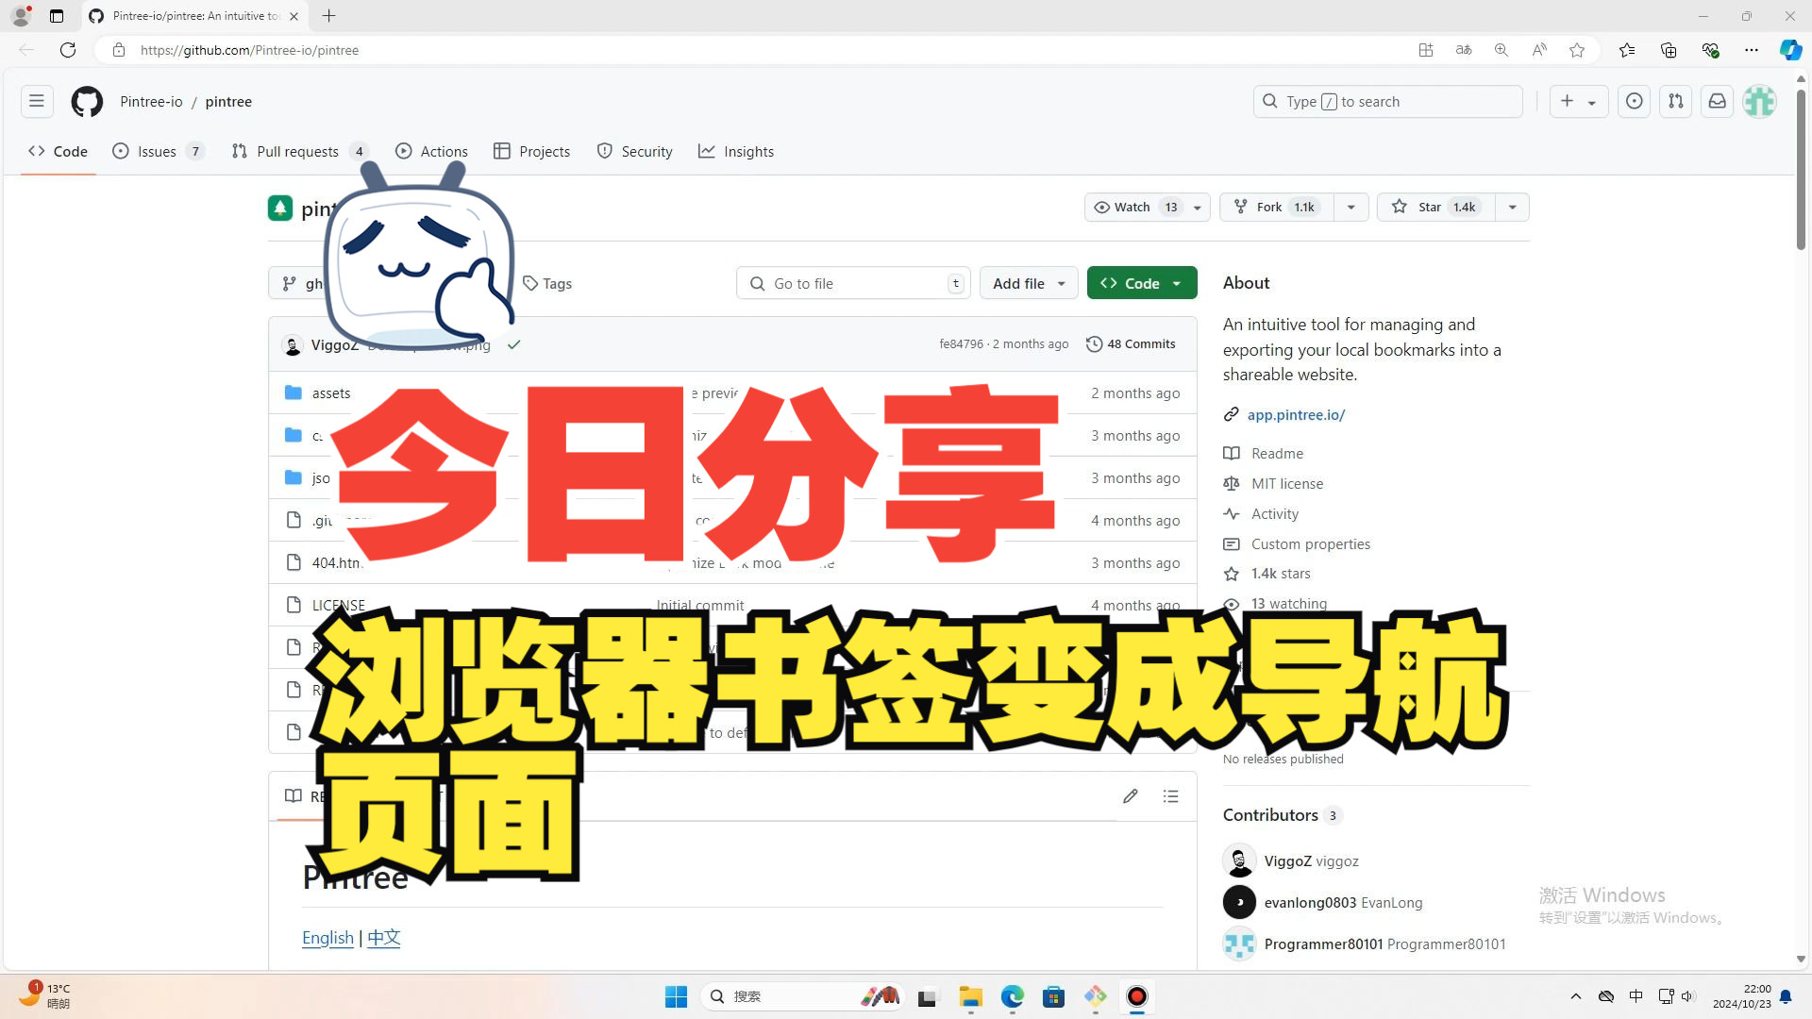The image size is (1812, 1019).
Task: Toggle the README table of contents
Action: tap(1170, 796)
